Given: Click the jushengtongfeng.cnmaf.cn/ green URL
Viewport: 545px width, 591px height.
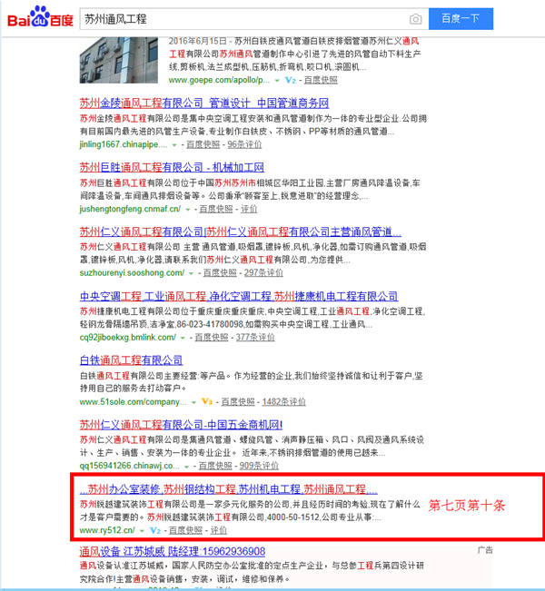Looking at the screenshot, I should tap(130, 209).
